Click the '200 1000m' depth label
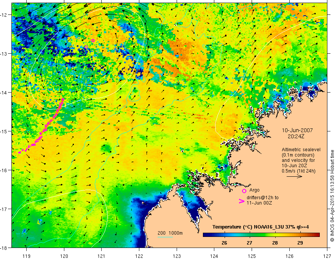This screenshot has height=259, width=335. (x=170, y=233)
